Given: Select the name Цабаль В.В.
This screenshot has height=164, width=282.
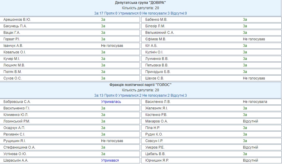Looking at the screenshot, I should pyautogui.click(x=155, y=154).
